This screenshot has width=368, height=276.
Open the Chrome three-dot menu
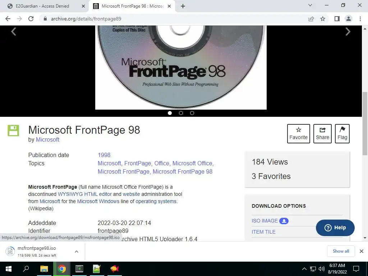click(x=360, y=19)
